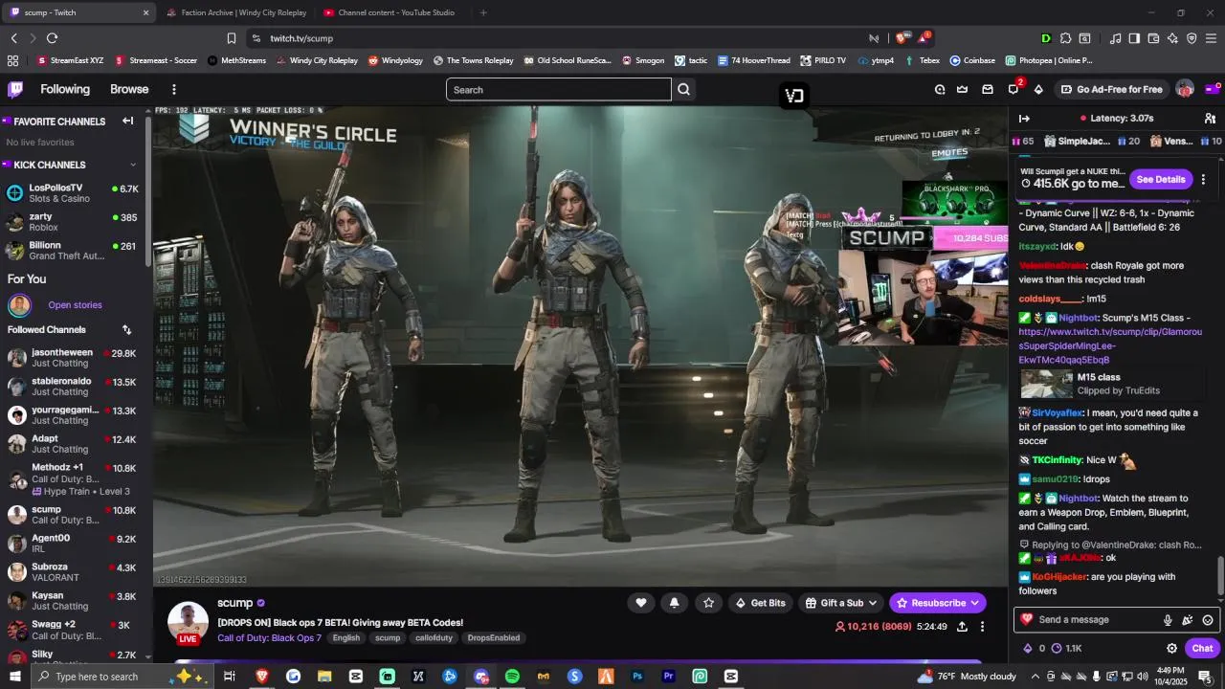Click the celebration icon in chat input
The image size is (1225, 689).
(x=1188, y=620)
